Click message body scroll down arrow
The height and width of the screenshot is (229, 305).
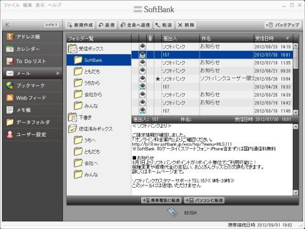pos(295,193)
